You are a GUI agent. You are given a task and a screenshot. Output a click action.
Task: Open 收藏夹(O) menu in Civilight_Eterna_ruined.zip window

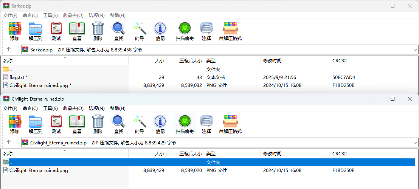73,108
